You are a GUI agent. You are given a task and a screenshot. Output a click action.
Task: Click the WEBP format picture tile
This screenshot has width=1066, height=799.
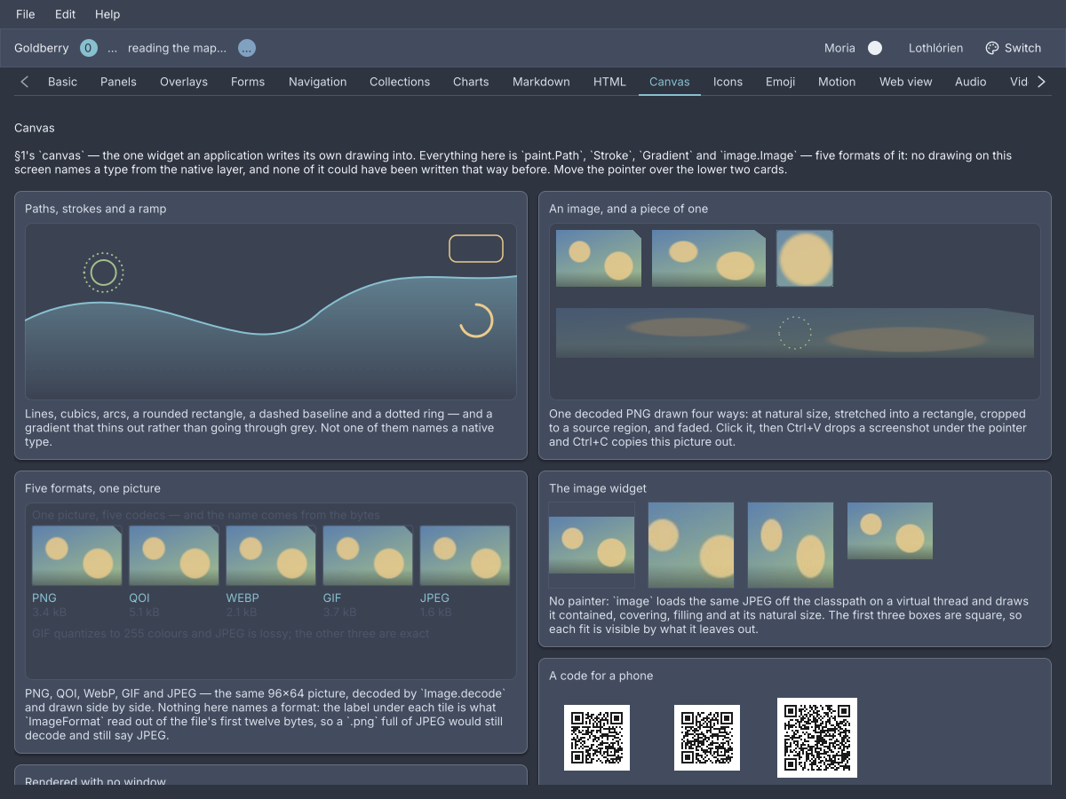(x=271, y=556)
